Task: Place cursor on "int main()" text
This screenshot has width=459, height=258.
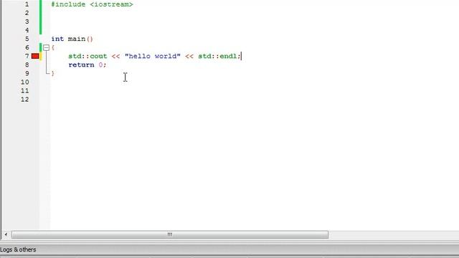Action: 72,39
